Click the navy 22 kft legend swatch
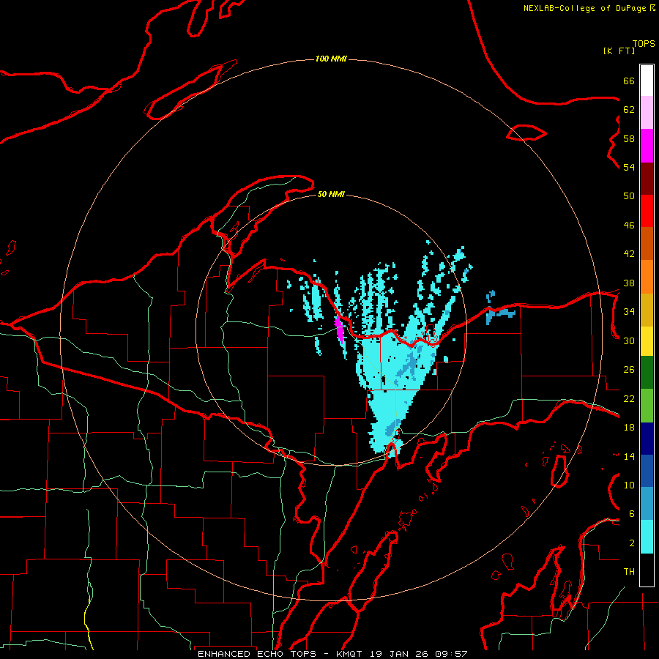The height and width of the screenshot is (659, 659). tap(647, 439)
